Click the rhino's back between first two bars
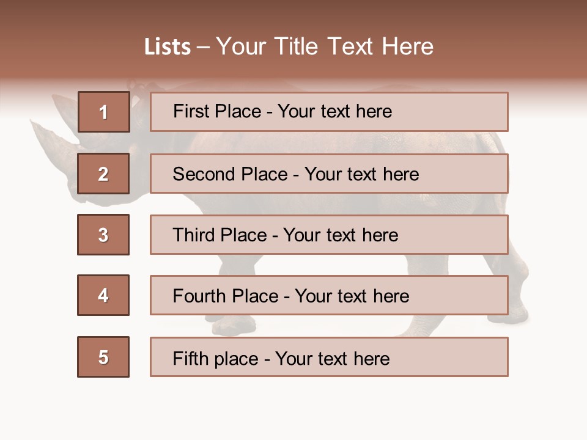Viewport: 587px width, 440px height. (x=367, y=142)
